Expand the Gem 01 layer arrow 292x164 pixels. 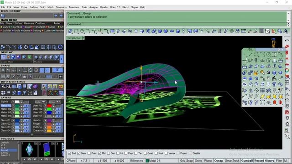(13, 120)
